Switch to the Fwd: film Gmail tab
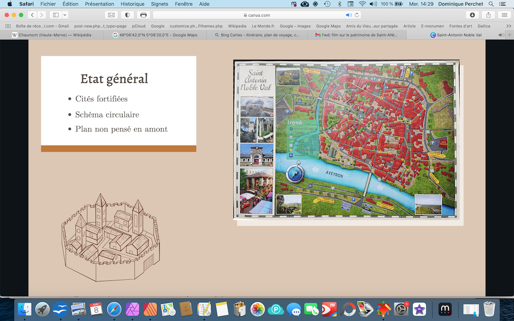 (357, 35)
